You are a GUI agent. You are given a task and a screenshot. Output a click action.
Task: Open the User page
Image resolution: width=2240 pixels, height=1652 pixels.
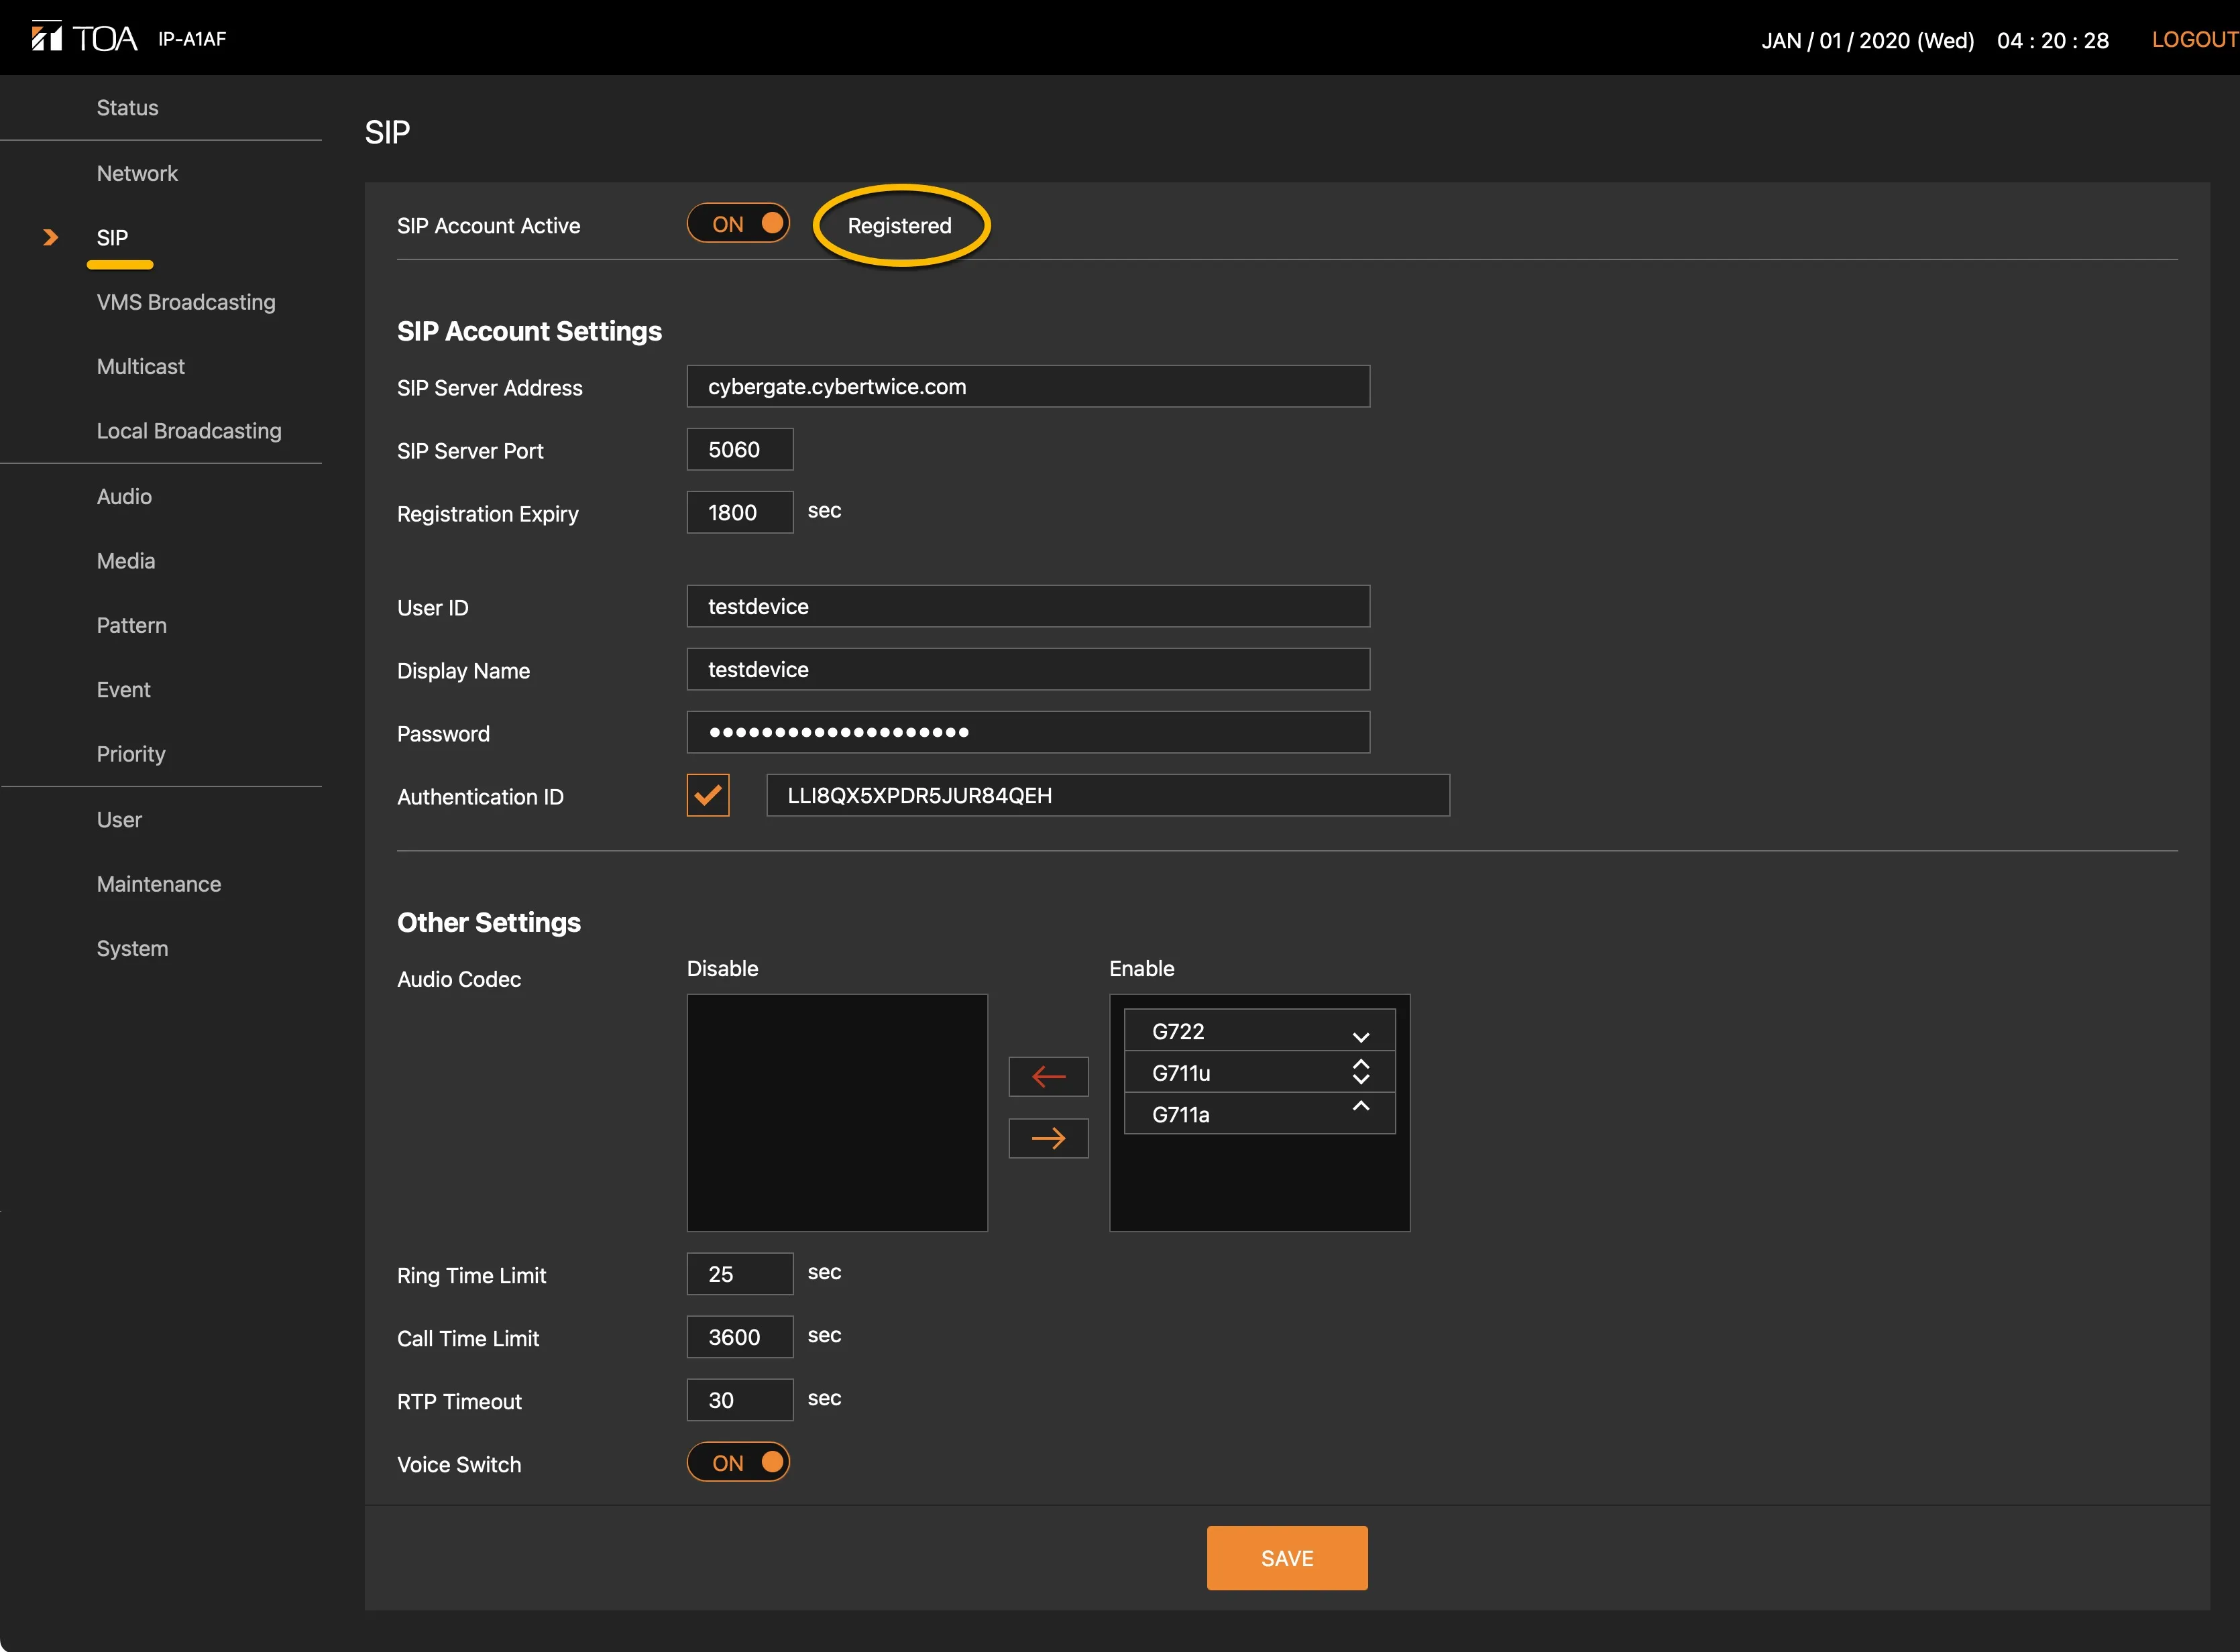pyautogui.click(x=119, y=819)
